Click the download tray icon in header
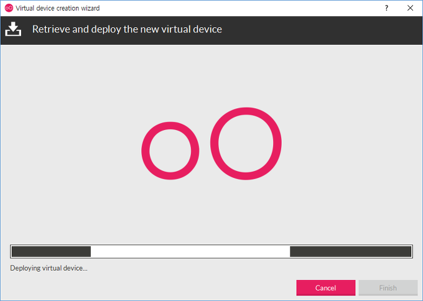 13,29
